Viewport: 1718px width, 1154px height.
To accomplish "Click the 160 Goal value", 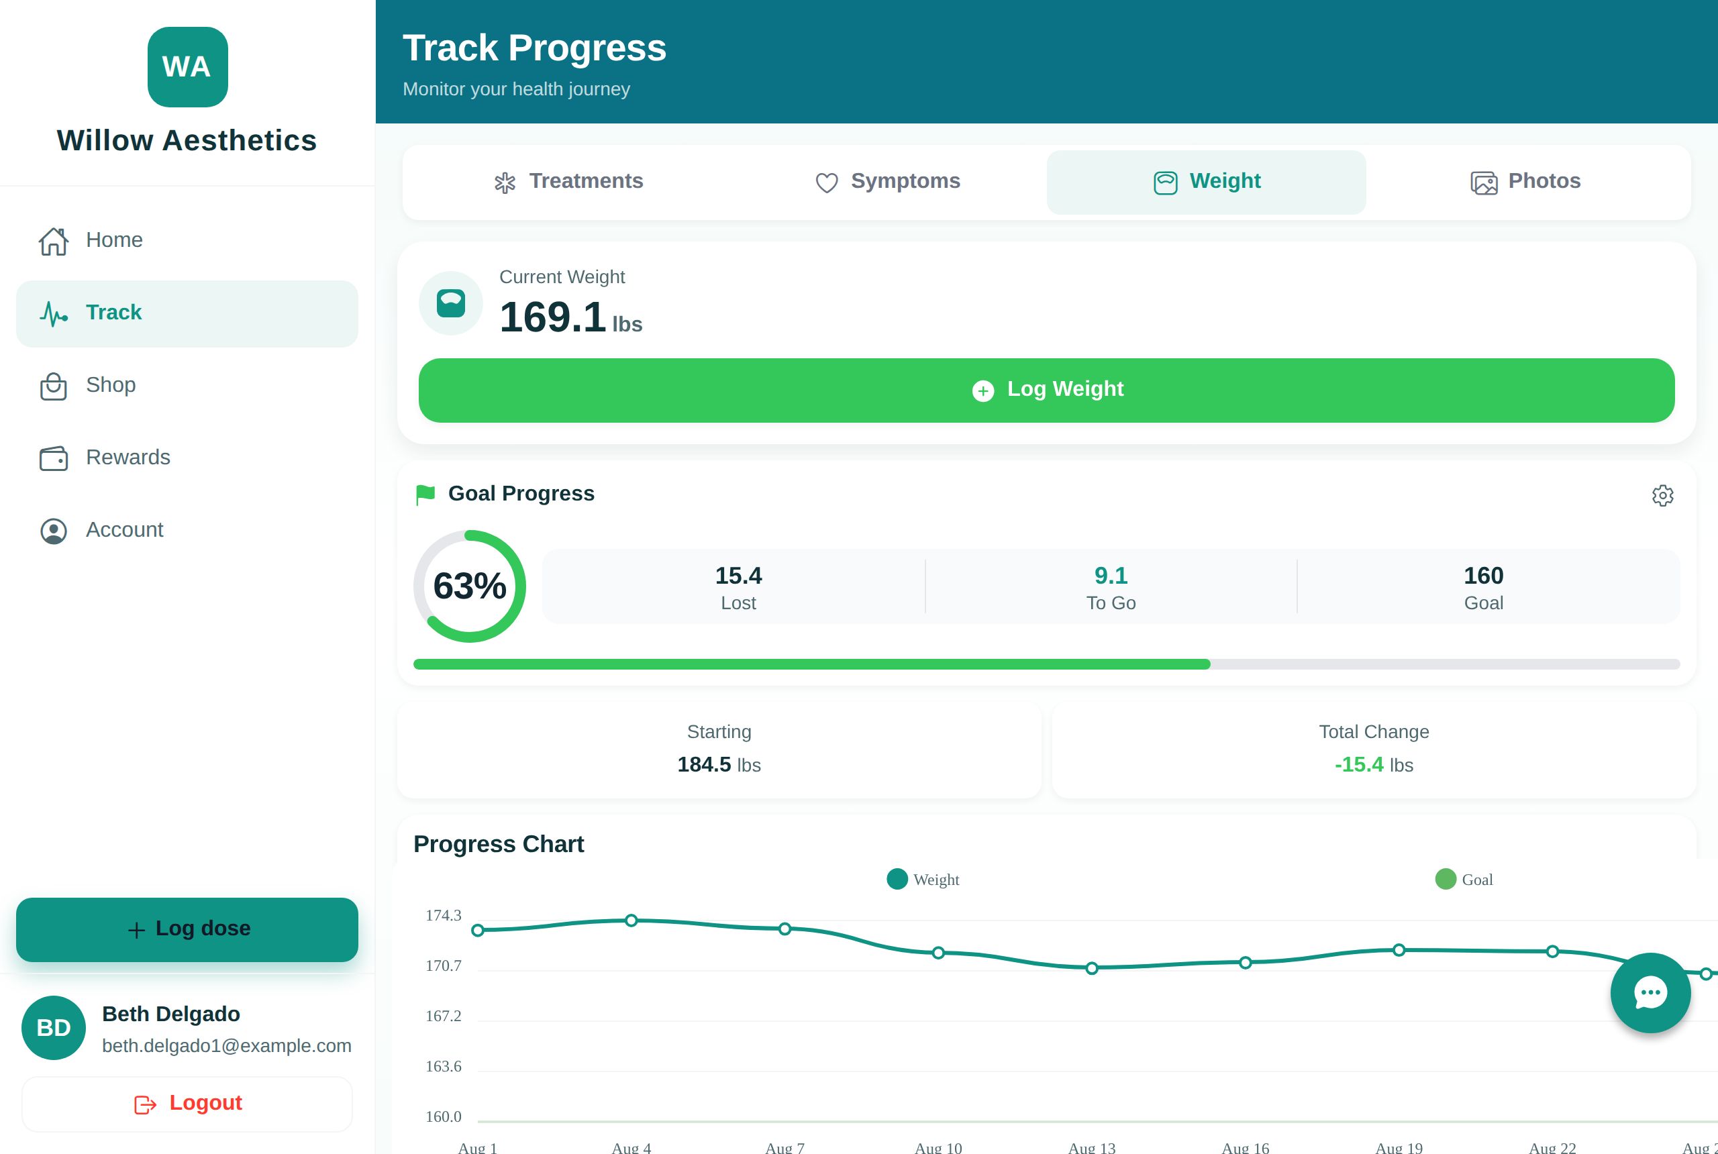I will click(1483, 576).
